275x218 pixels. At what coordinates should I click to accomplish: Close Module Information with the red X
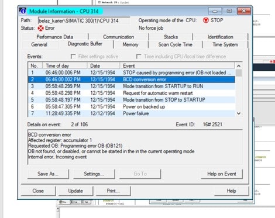(x=244, y=11)
